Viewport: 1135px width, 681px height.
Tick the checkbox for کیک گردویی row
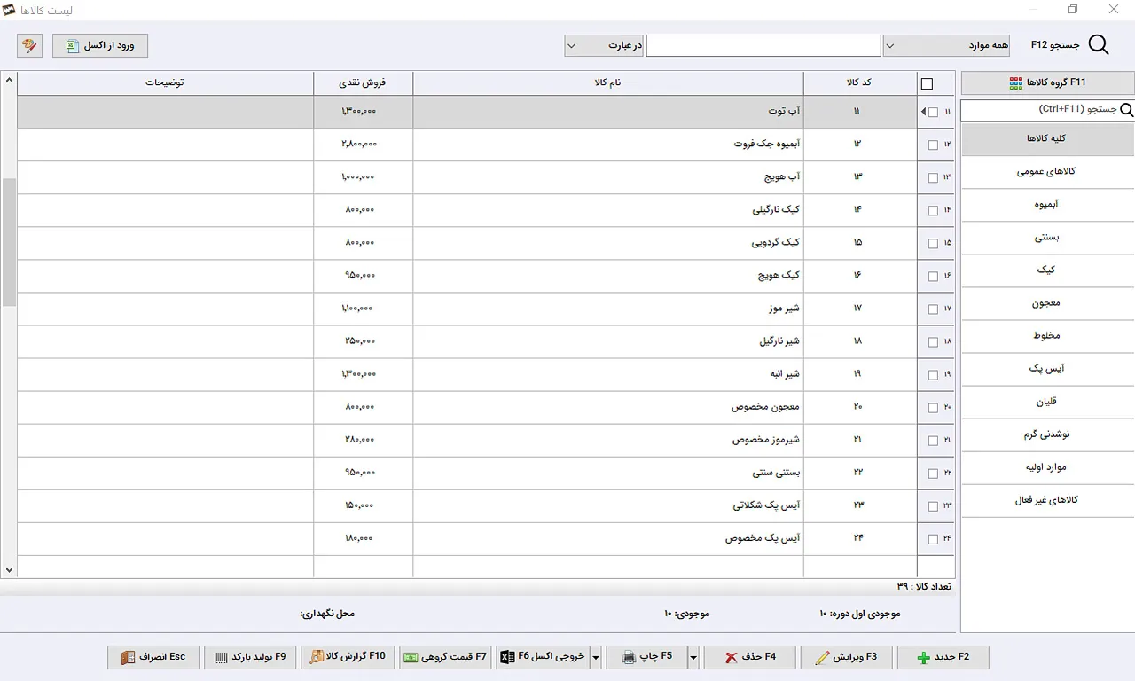tap(933, 244)
